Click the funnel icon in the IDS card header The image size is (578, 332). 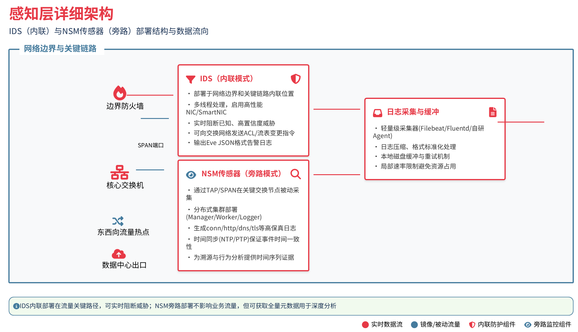(190, 79)
